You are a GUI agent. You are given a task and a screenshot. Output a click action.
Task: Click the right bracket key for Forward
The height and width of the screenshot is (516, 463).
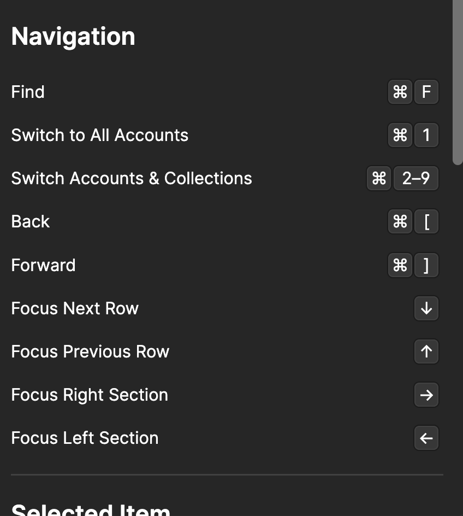pos(426,265)
